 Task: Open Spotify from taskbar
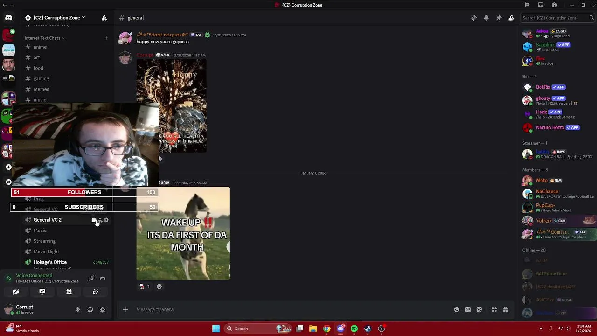pyautogui.click(x=354, y=329)
